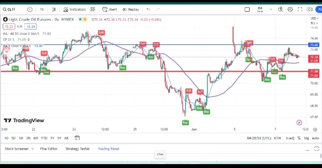Select the chart layout square icon
Viewport: 322px width, 168px height.
[x=247, y=9]
